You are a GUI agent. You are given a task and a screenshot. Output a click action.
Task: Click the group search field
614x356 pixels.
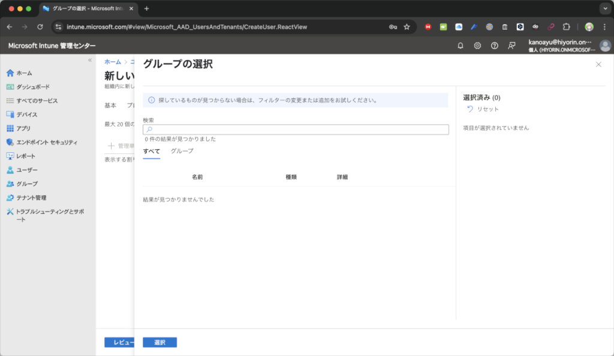(296, 129)
